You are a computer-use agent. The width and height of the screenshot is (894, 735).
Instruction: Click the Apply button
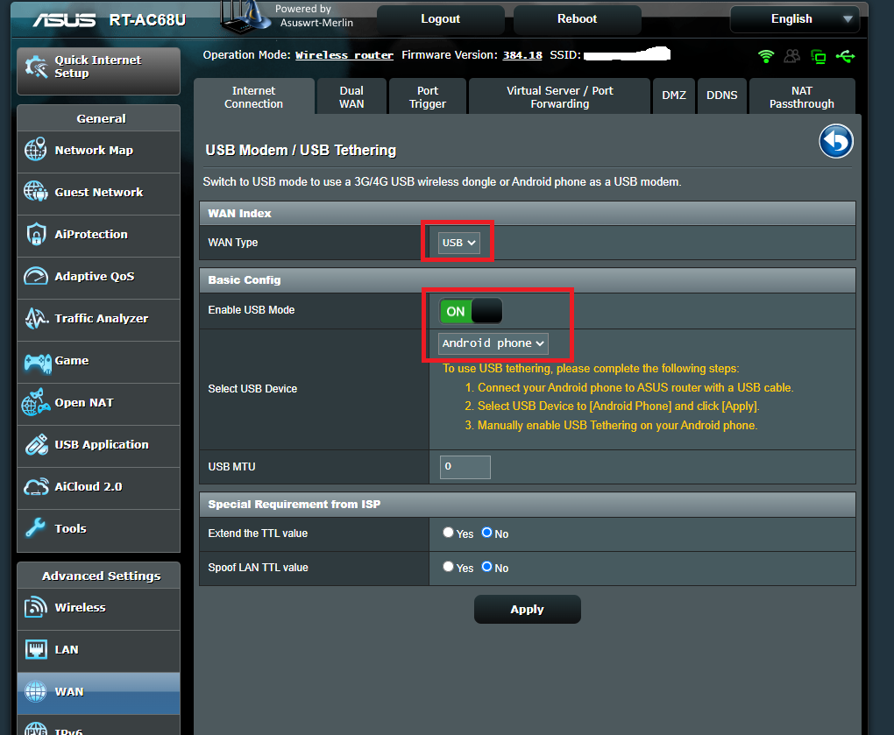pyautogui.click(x=528, y=609)
